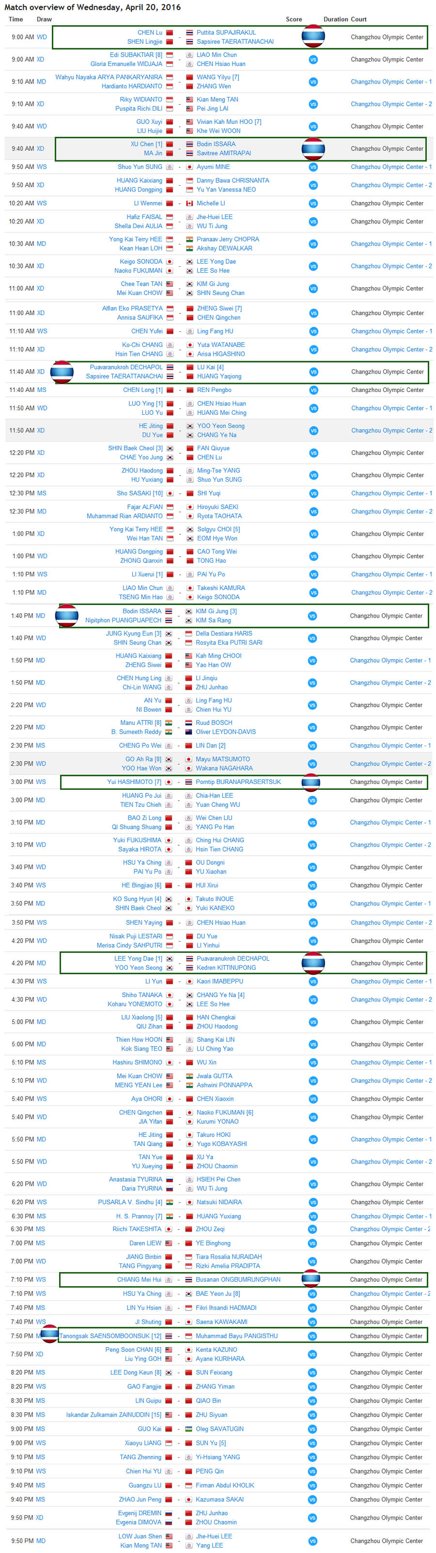436x1553 pixels.
Task: Click the Score column header
Action: tap(294, 19)
